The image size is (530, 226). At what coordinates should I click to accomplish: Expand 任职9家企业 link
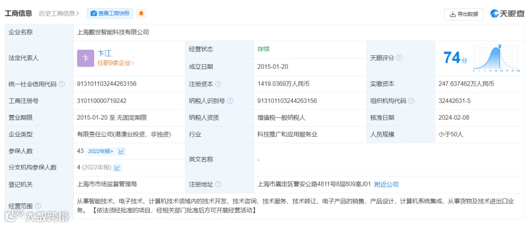(116, 63)
